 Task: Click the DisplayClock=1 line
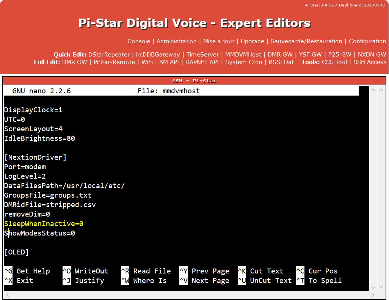(33, 110)
